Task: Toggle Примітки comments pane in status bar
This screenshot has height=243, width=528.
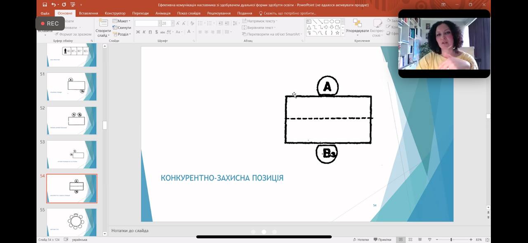Action: point(382,240)
